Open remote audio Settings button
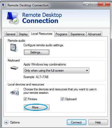Screen dimensions: 112x128 coord(37,52)
